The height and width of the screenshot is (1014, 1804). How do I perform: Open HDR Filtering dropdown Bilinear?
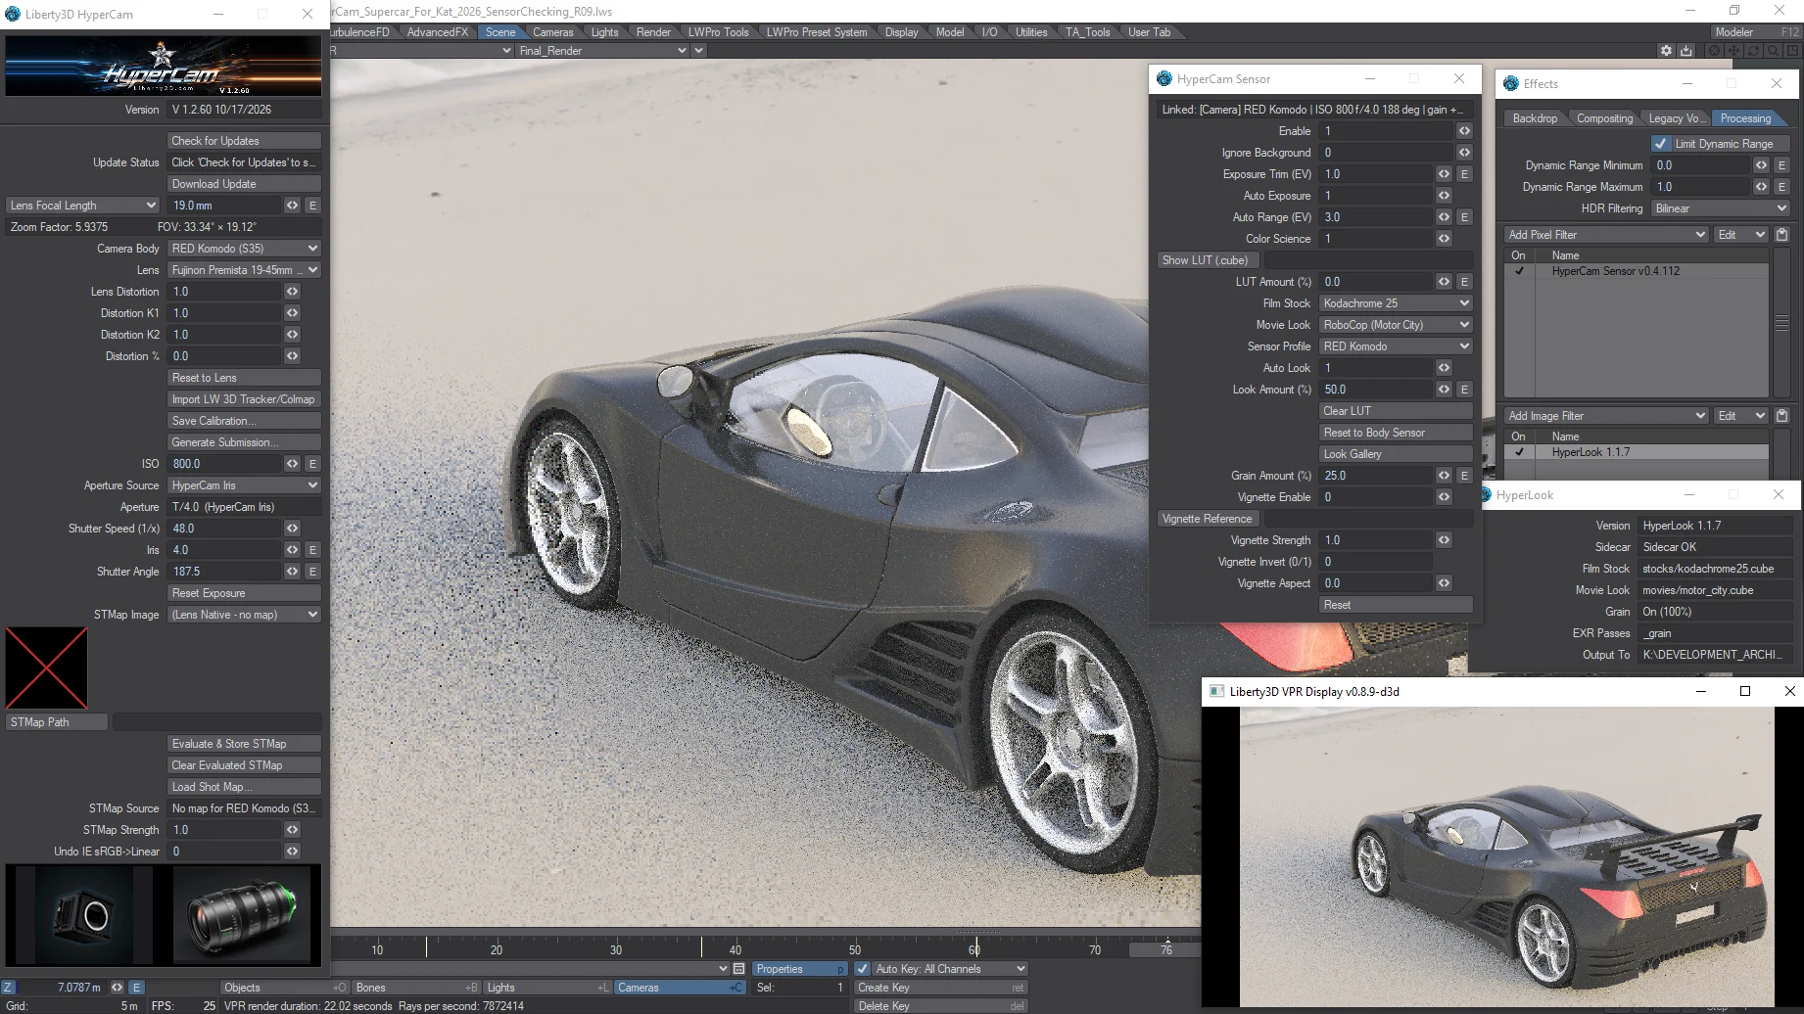point(1720,208)
